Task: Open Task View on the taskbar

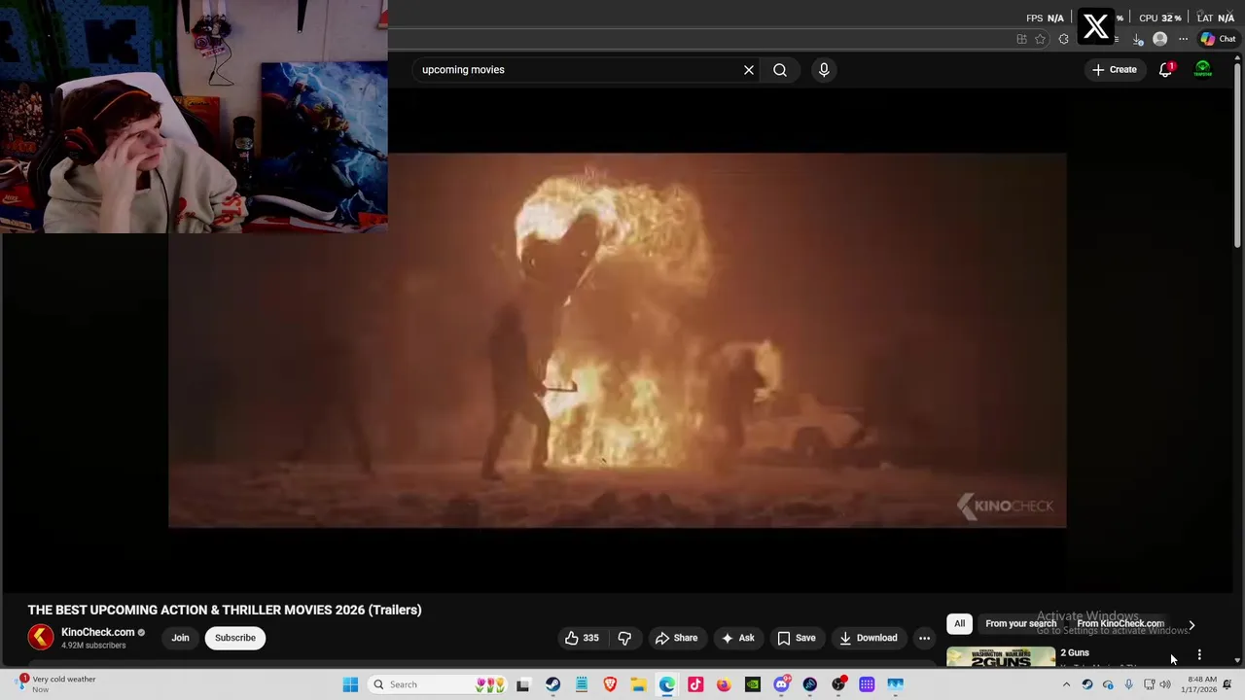Action: point(523,684)
